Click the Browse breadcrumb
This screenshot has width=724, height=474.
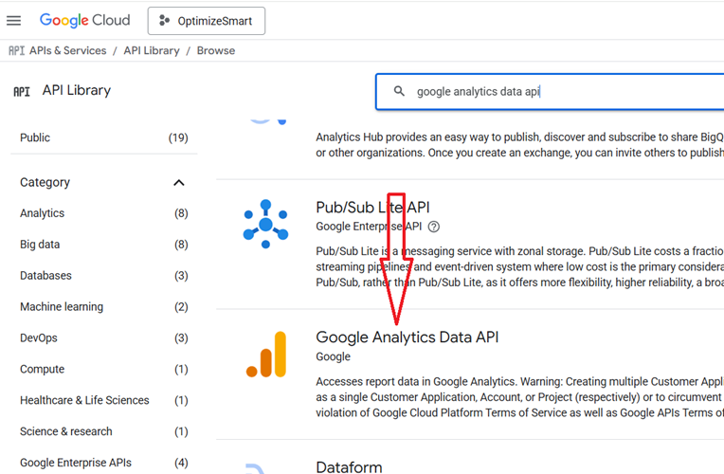click(216, 50)
